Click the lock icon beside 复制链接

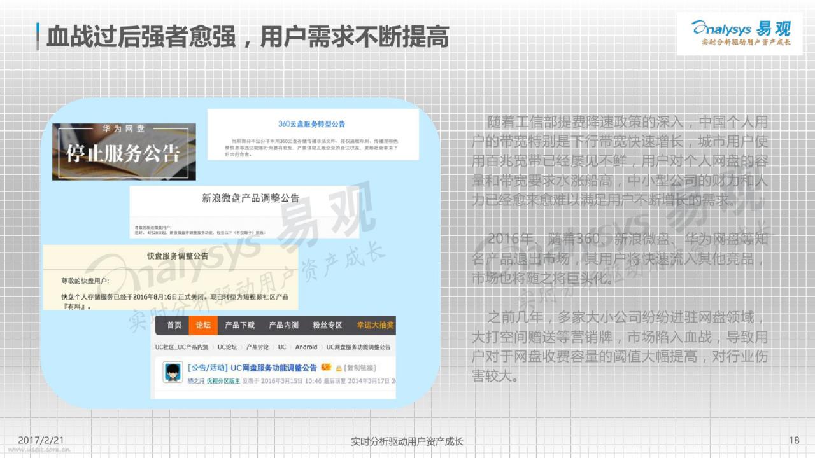[339, 368]
